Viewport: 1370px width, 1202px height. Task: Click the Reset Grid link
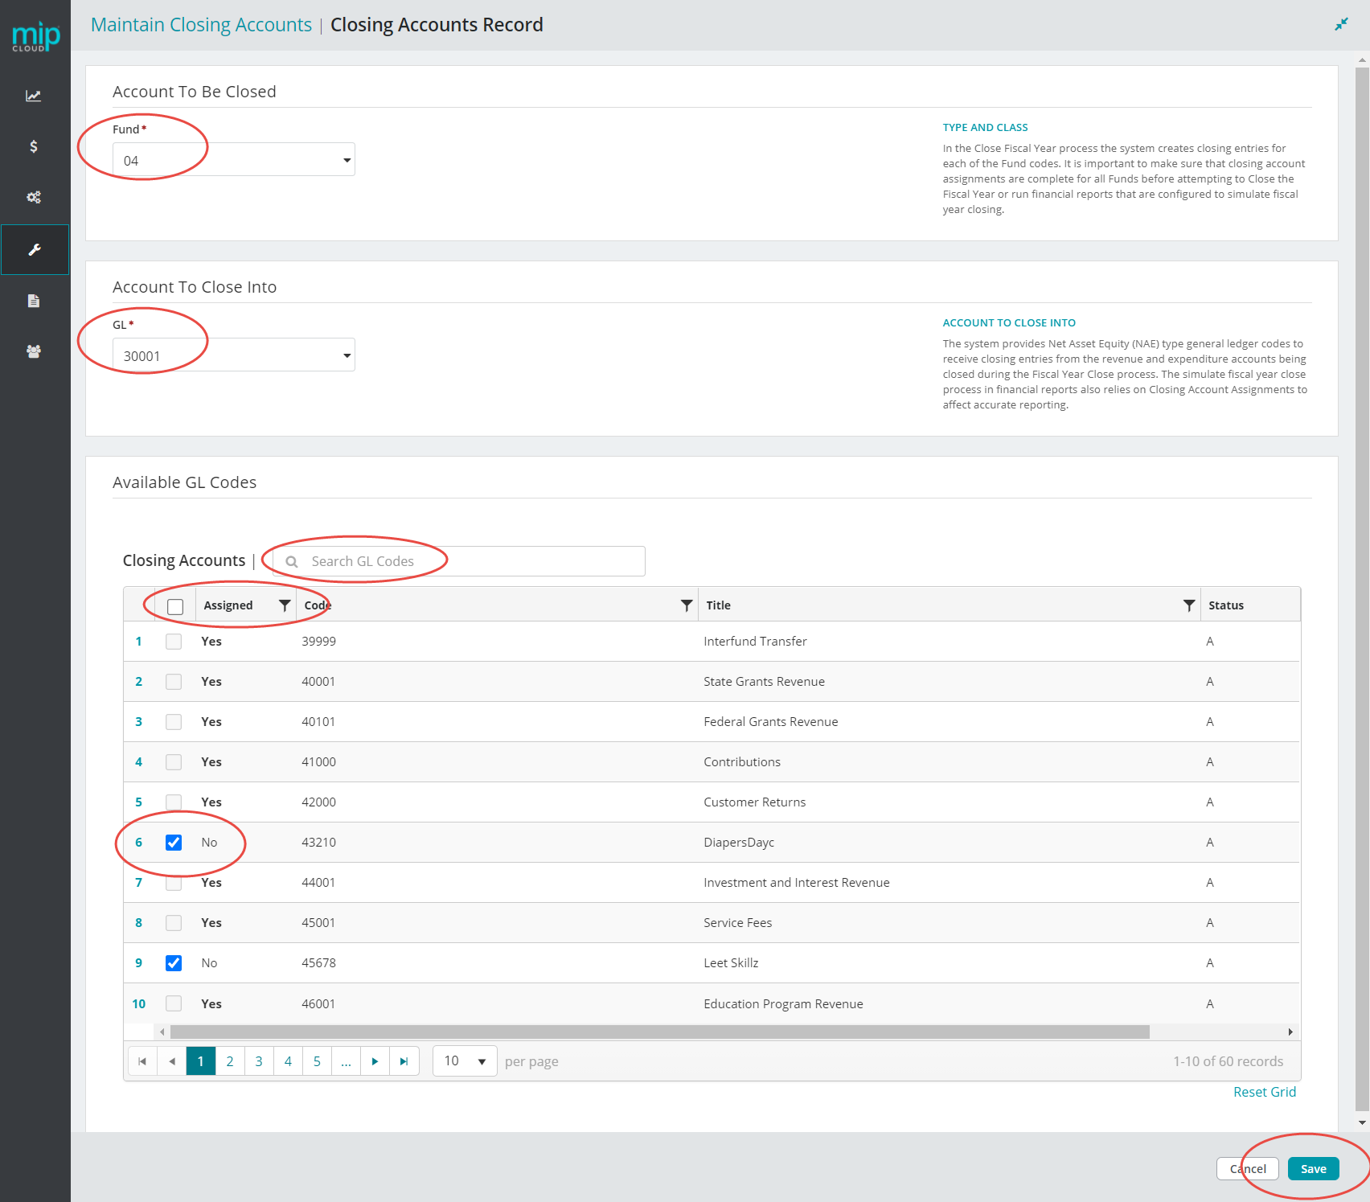[1264, 1091]
